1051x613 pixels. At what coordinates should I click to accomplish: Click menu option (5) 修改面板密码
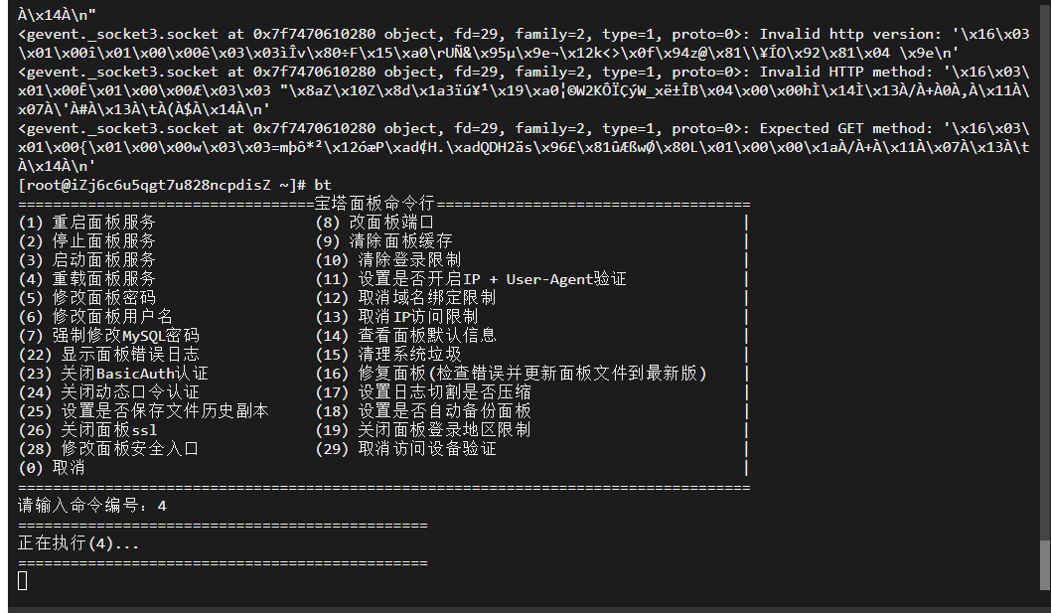87,297
